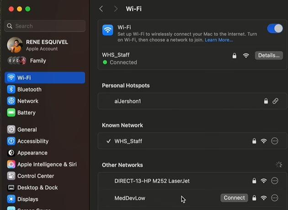Click the General gear icon

click(x=11, y=129)
